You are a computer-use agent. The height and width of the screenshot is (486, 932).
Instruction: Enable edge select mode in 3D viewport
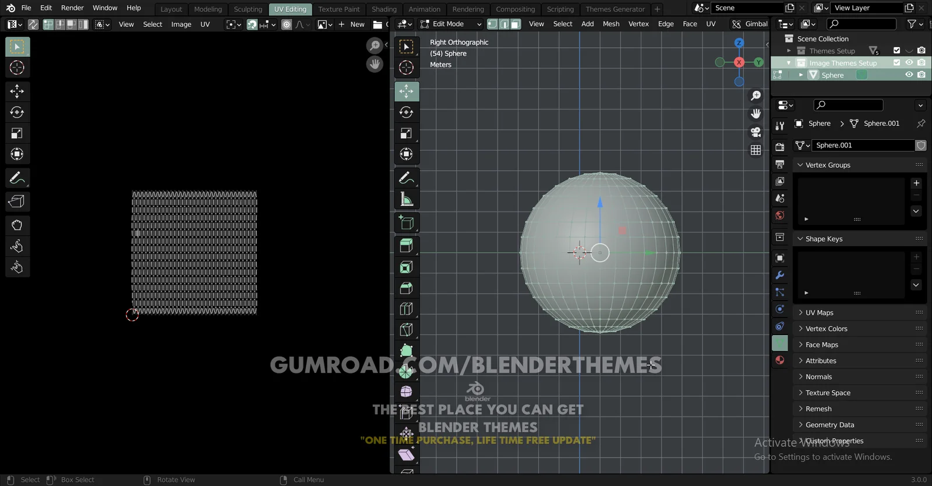point(504,24)
